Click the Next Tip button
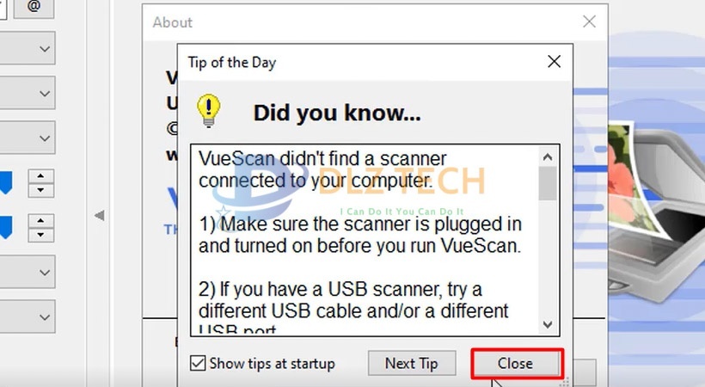Viewport: 705px width, 387px height. (412, 363)
